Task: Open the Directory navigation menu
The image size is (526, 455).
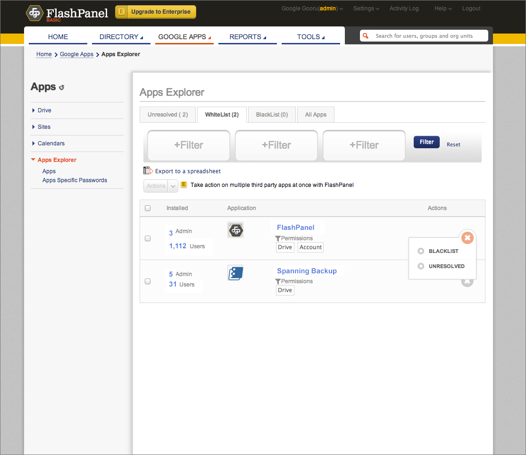Action: pos(121,37)
